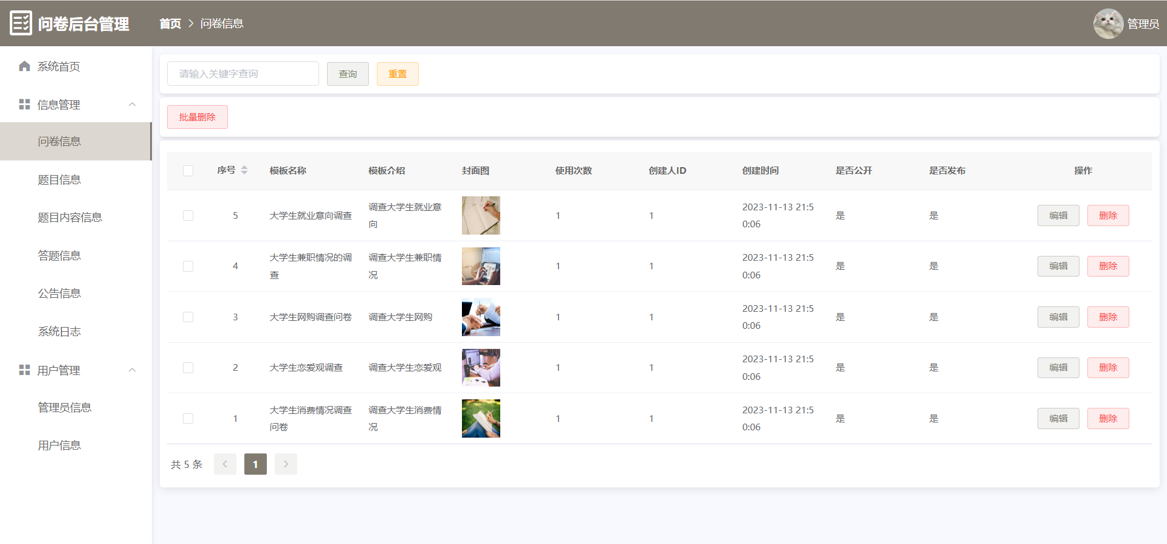This screenshot has width=1167, height=544.
Task: Focus the keyword search input field
Action: point(243,74)
